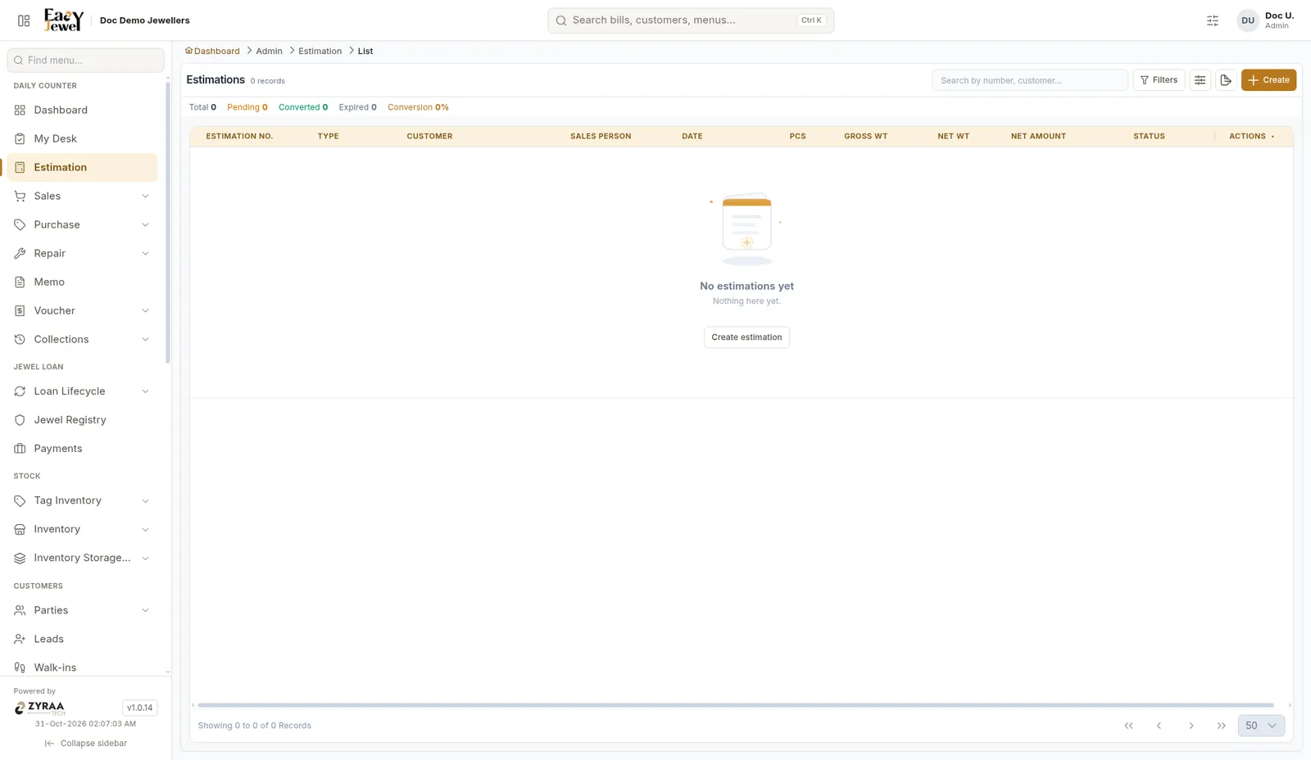Filter by Converted status count
This screenshot has width=1311, height=760.
point(303,107)
